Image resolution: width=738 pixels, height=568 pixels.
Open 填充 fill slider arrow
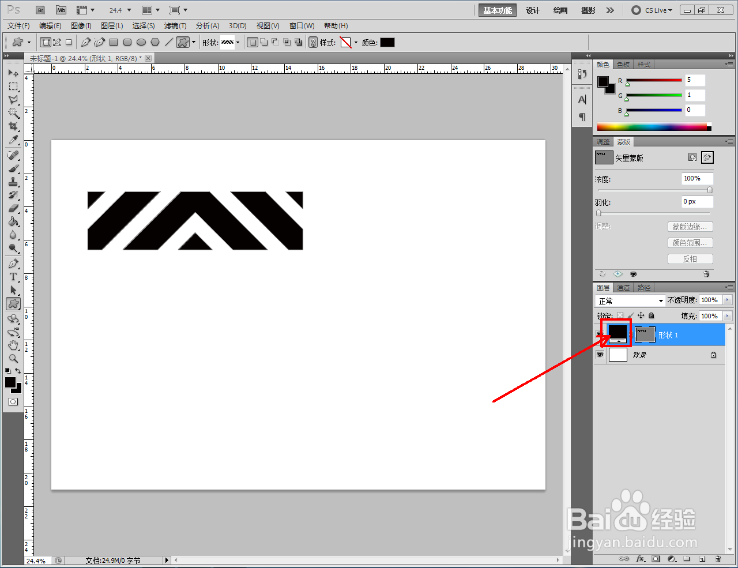coord(727,316)
